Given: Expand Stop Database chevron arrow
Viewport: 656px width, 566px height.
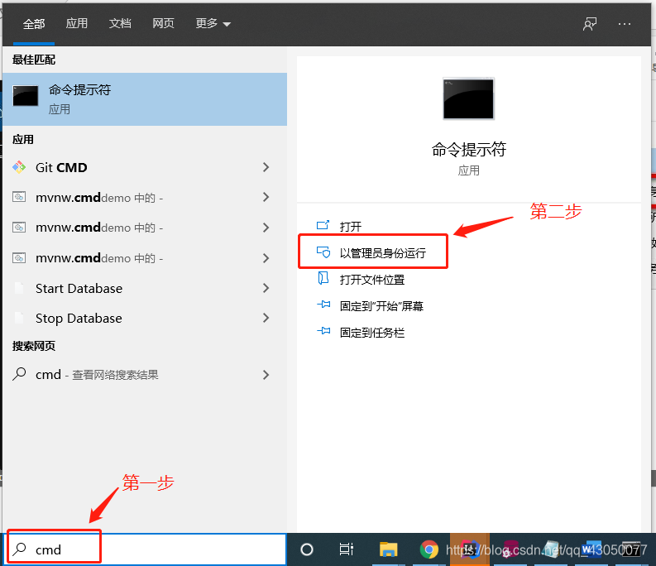Looking at the screenshot, I should (x=266, y=318).
